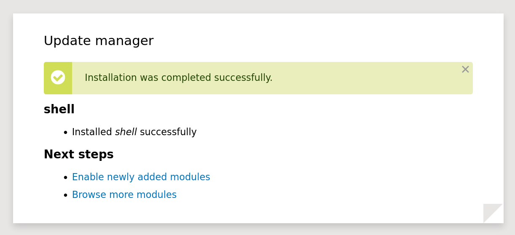Click the Next steps heading
Image resolution: width=515 pixels, height=235 pixels.
coord(78,155)
